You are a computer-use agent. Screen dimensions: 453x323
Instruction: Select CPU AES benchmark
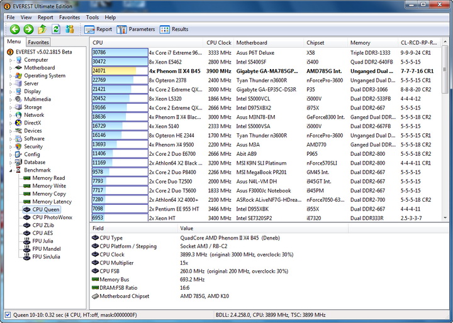tap(43, 233)
